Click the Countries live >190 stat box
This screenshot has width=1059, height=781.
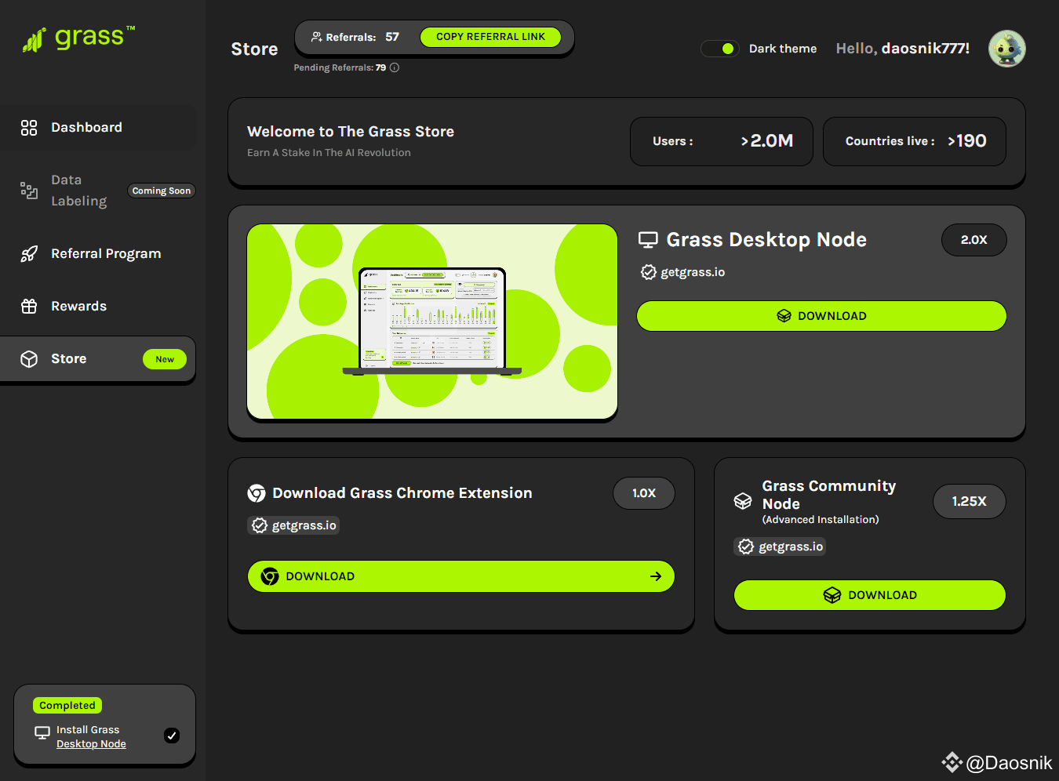coord(915,142)
